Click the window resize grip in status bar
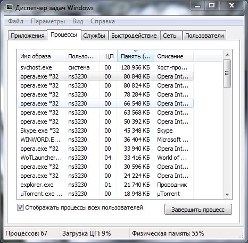Image resolution: width=248 pixels, height=243 pixels. [x=241, y=236]
